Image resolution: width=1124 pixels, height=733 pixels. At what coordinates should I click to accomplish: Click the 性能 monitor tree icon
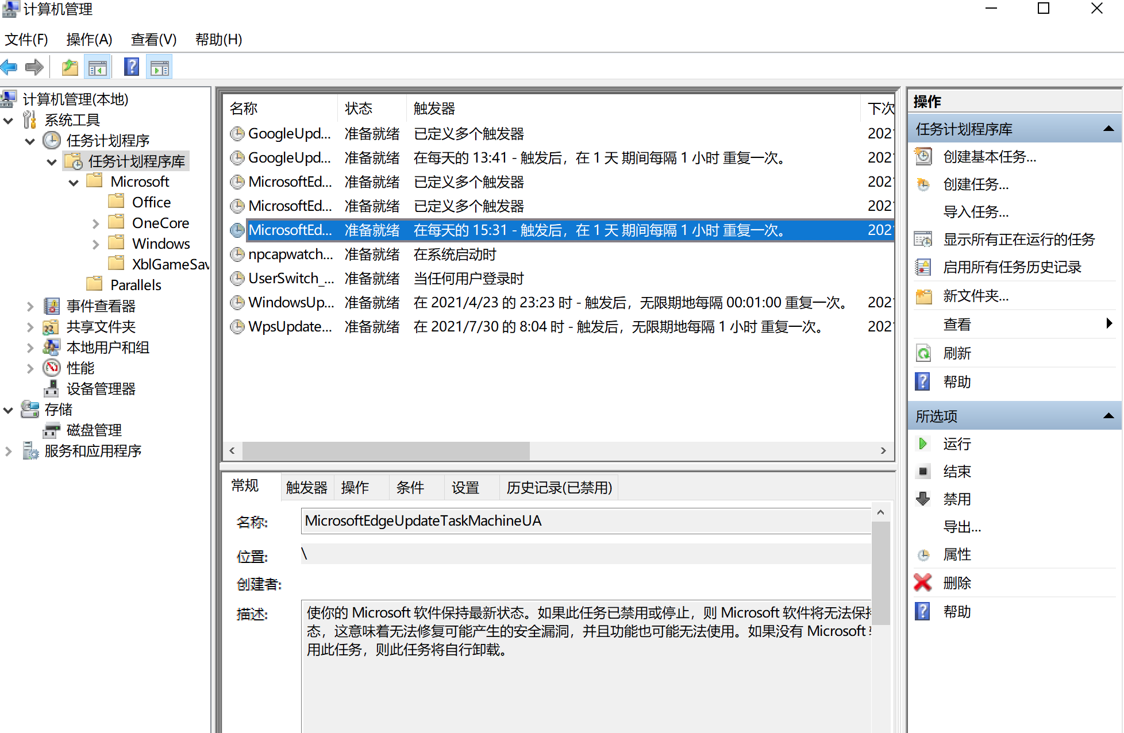(x=52, y=368)
